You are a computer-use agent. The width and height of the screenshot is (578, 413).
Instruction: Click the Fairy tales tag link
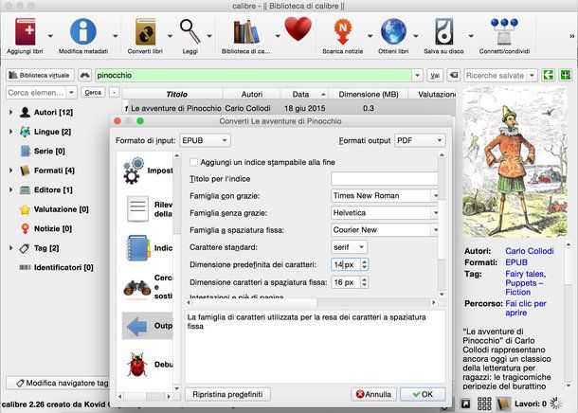point(525,274)
